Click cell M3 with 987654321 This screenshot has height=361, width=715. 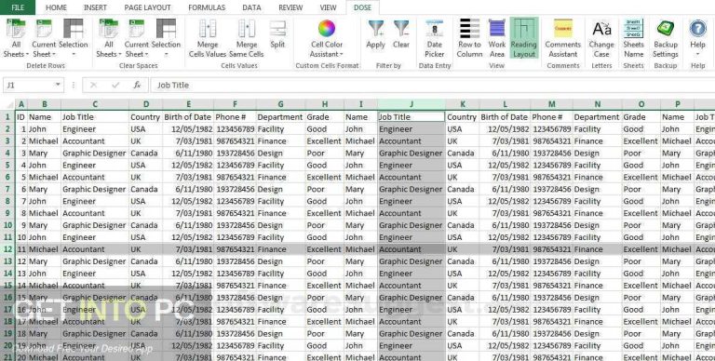[551, 141]
